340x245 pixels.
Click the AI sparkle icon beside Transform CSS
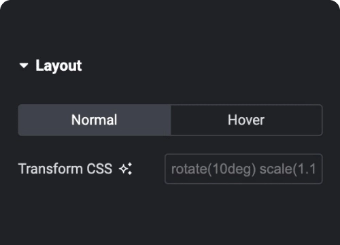click(x=126, y=169)
